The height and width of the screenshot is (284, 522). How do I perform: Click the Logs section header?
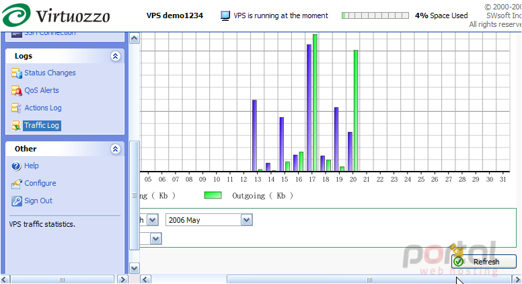[65, 57]
